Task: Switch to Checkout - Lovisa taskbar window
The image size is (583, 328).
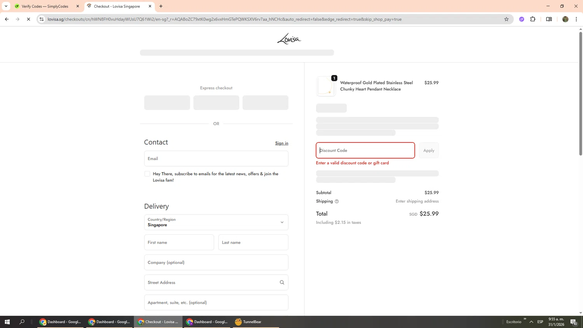Action: point(158,322)
